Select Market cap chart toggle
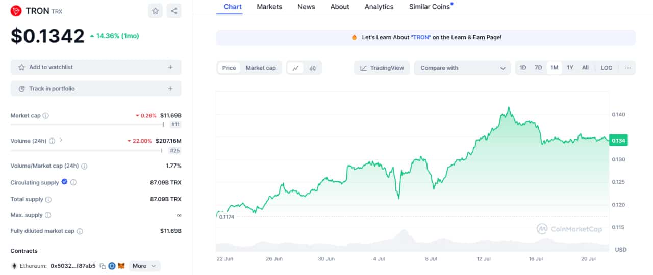Image resolution: width=653 pixels, height=275 pixels. click(261, 68)
